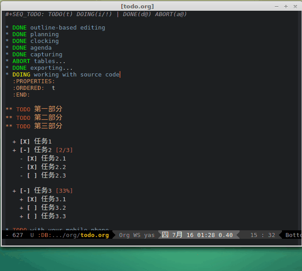This screenshot has width=302, height=271.
Task: Click the 任务3.2 list item text
Action: (54, 207)
